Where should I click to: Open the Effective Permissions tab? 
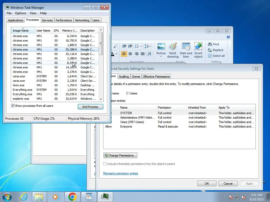click(x=157, y=77)
